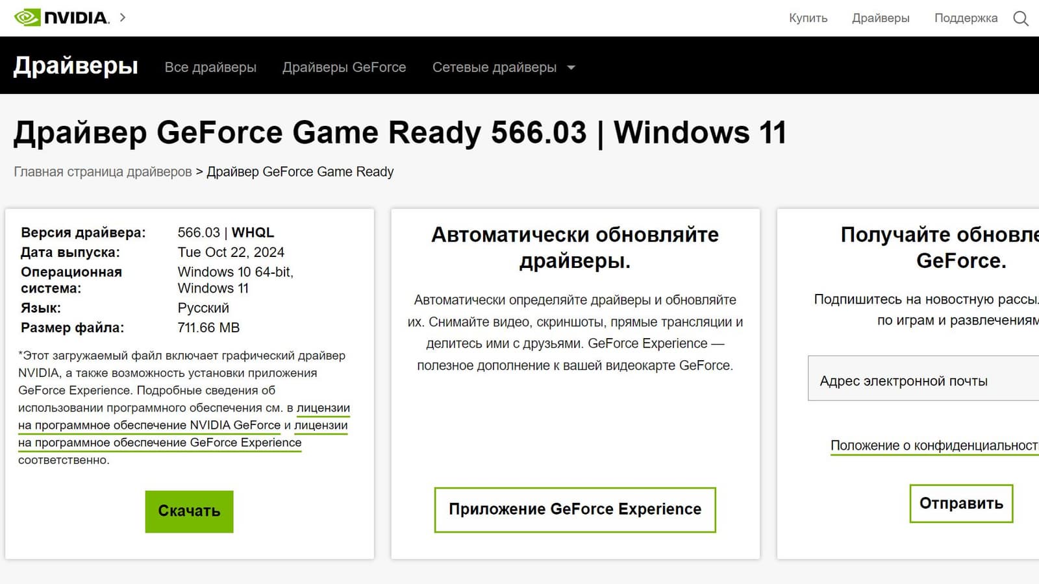Open Положение о конфиденциальности link
The height and width of the screenshot is (584, 1039).
click(x=934, y=446)
